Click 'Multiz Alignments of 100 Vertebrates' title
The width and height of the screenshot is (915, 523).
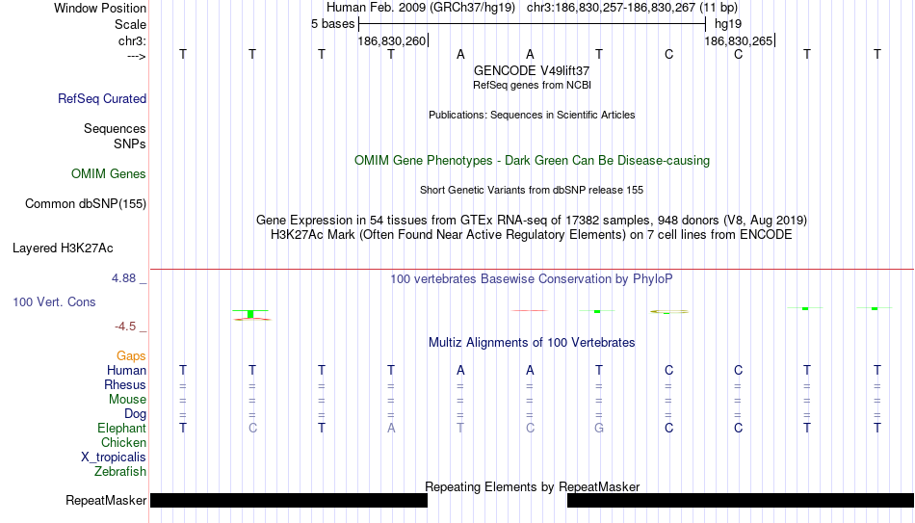point(532,343)
